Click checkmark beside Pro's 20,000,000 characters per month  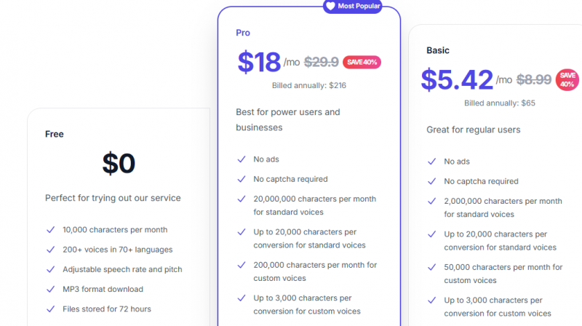(x=242, y=199)
